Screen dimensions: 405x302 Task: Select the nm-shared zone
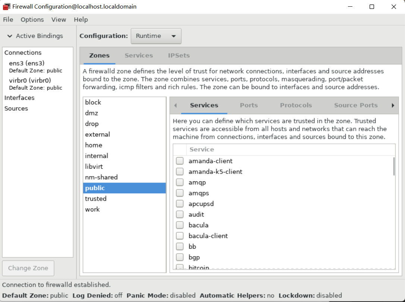(124, 177)
